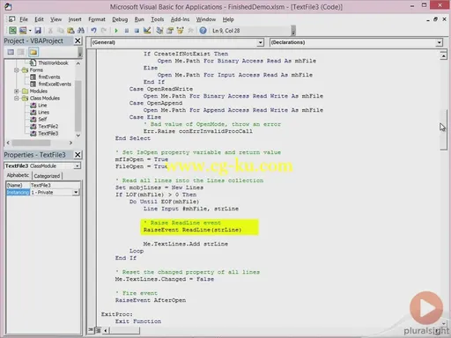Image resolution: width=451 pixels, height=338 pixels.
Task: Select the TextFile3 class module
Action: [48, 133]
